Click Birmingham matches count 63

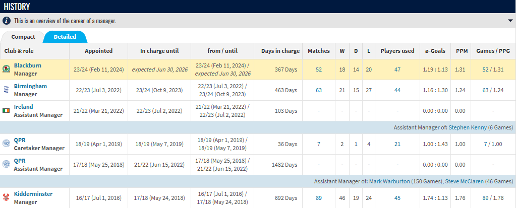pyautogui.click(x=319, y=90)
